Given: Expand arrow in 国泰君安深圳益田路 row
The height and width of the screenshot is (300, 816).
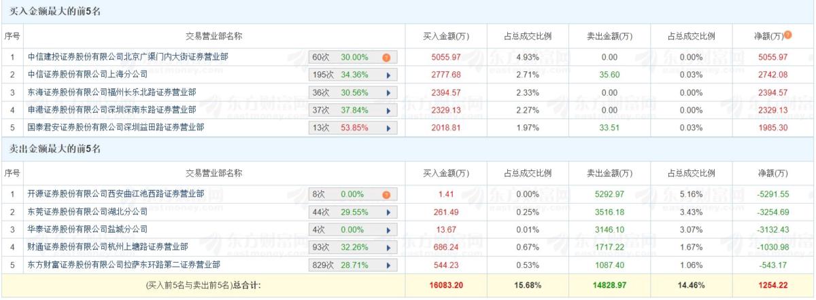Looking at the screenshot, I should tap(388, 128).
